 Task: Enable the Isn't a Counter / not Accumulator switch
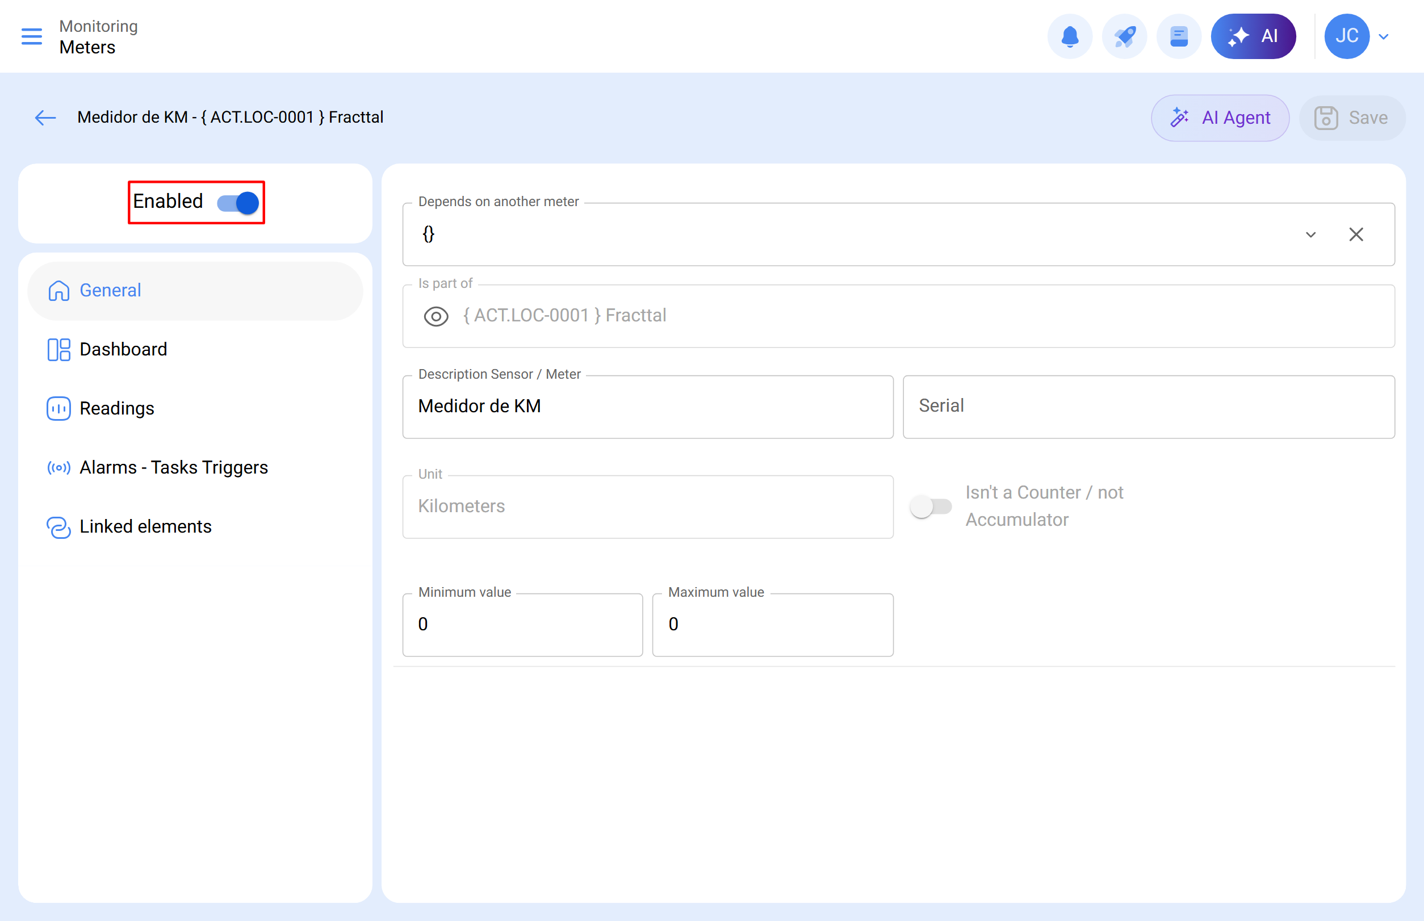(929, 506)
